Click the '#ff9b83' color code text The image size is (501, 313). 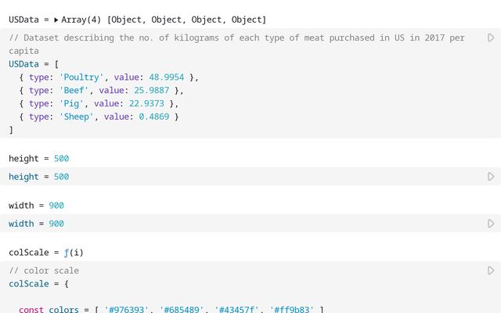[292, 309]
